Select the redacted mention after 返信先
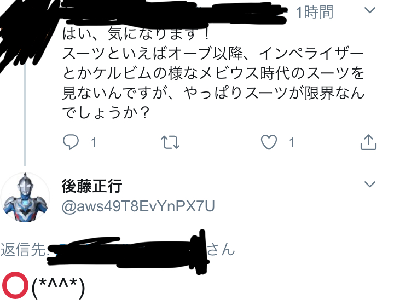This screenshot has height=305, width=394. pos(128,251)
